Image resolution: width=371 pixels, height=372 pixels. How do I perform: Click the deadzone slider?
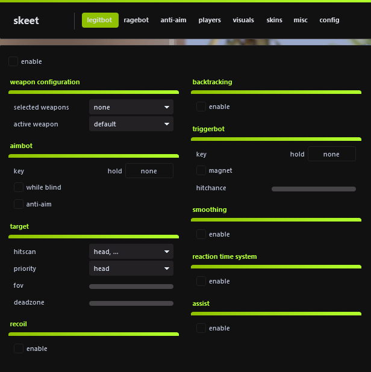pyautogui.click(x=131, y=303)
